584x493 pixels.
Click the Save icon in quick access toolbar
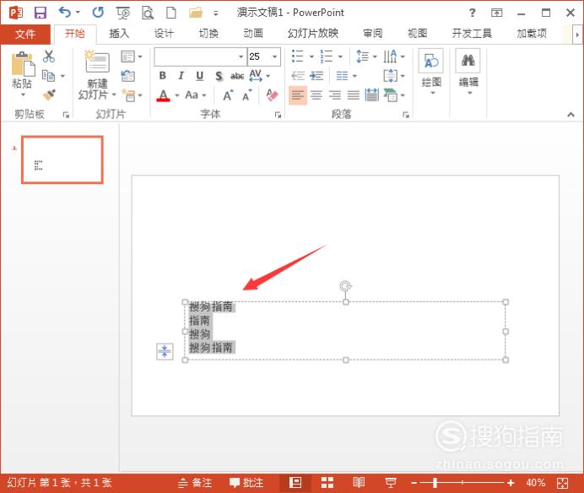(41, 13)
